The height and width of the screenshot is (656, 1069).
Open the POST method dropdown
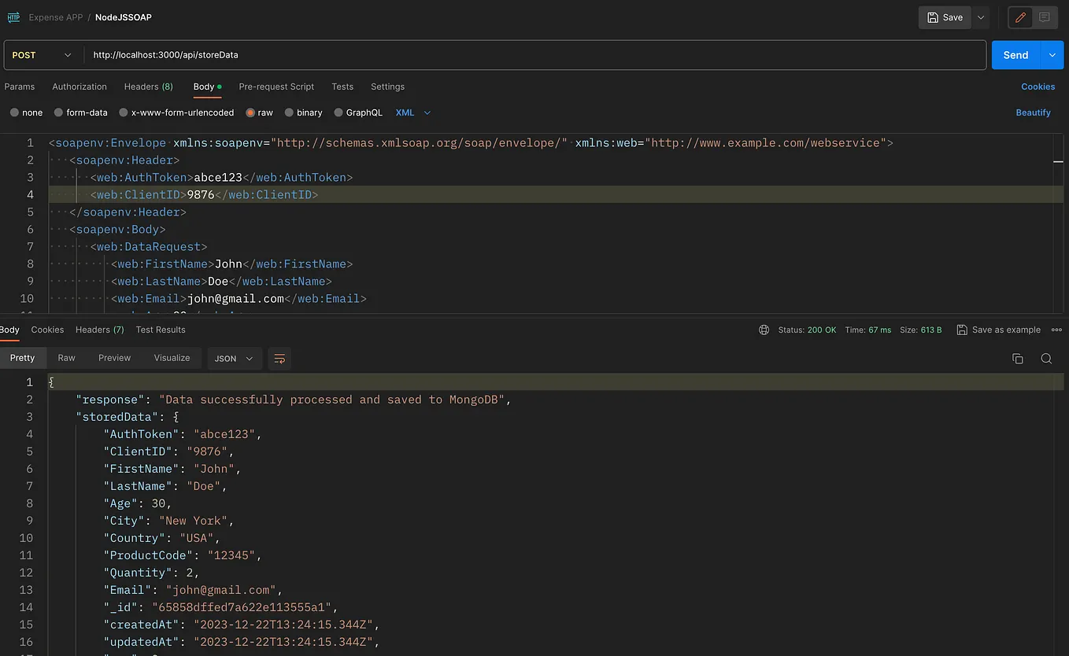click(40, 55)
